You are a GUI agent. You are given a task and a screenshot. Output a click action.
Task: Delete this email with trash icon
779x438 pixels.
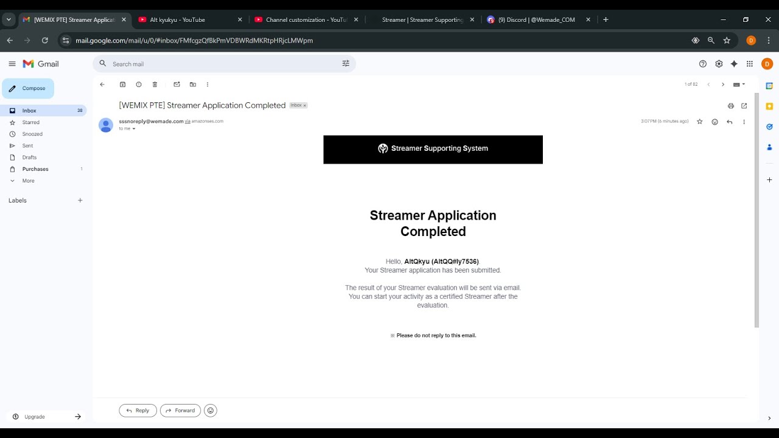[155, 85]
